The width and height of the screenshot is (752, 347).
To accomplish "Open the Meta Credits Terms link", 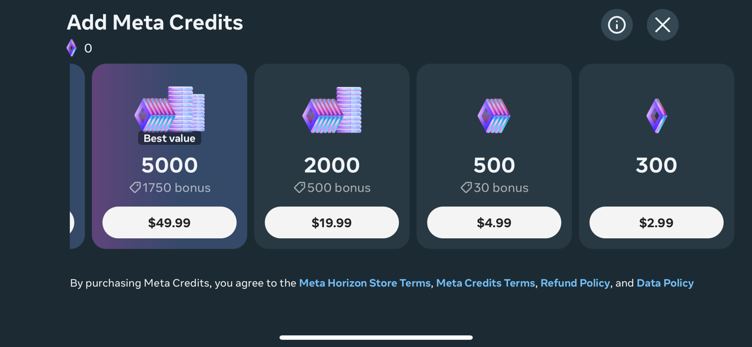I will (x=485, y=283).
